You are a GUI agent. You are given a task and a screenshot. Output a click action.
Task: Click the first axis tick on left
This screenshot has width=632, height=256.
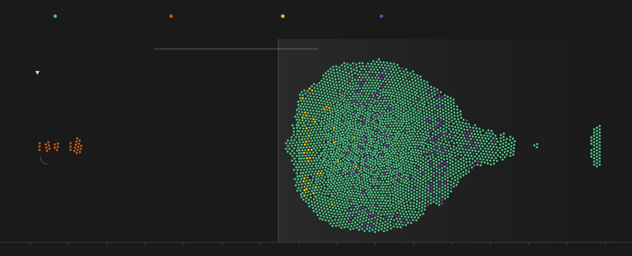(x=30, y=244)
